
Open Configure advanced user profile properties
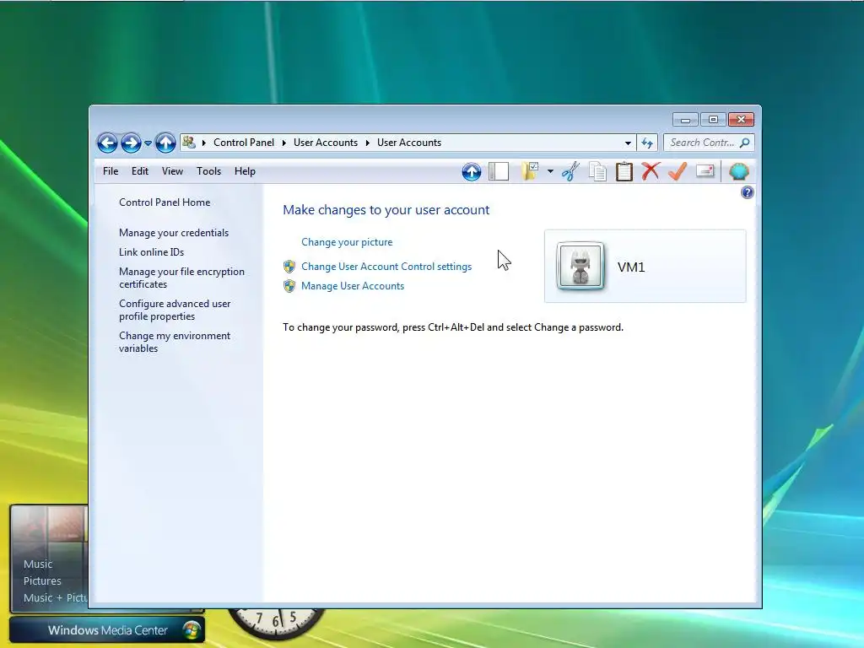point(175,310)
